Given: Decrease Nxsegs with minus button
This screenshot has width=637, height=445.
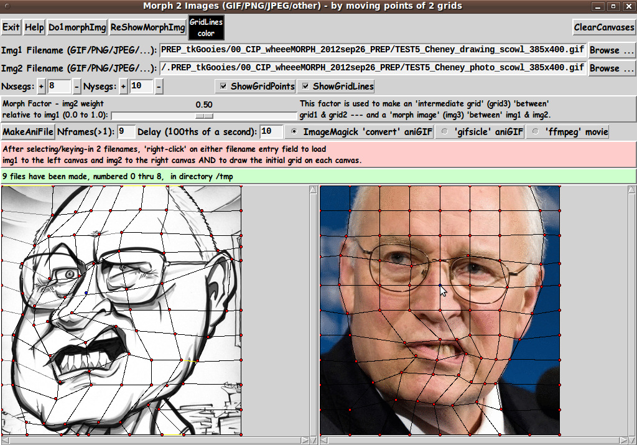Looking at the screenshot, I should (x=77, y=86).
